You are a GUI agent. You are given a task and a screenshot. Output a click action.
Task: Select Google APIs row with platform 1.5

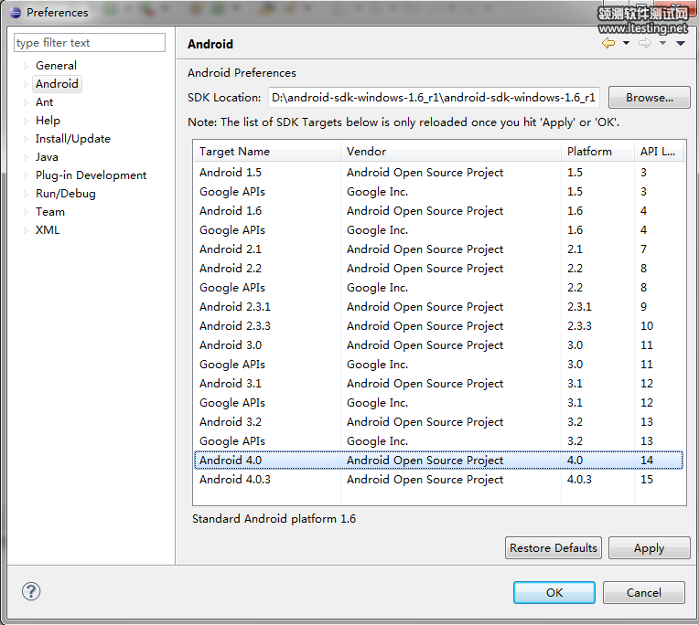point(438,191)
